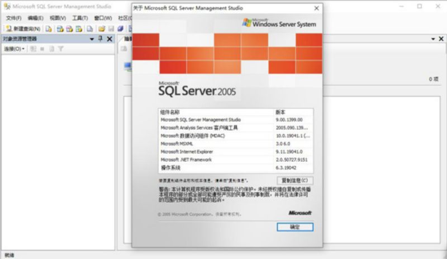Select the Microsoft SQL Server Management Studio row
The image size is (447, 259).
point(236,119)
